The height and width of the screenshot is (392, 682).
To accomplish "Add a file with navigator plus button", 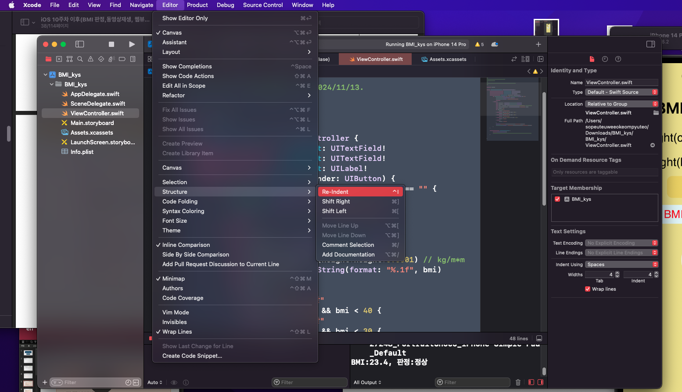I will coord(45,382).
